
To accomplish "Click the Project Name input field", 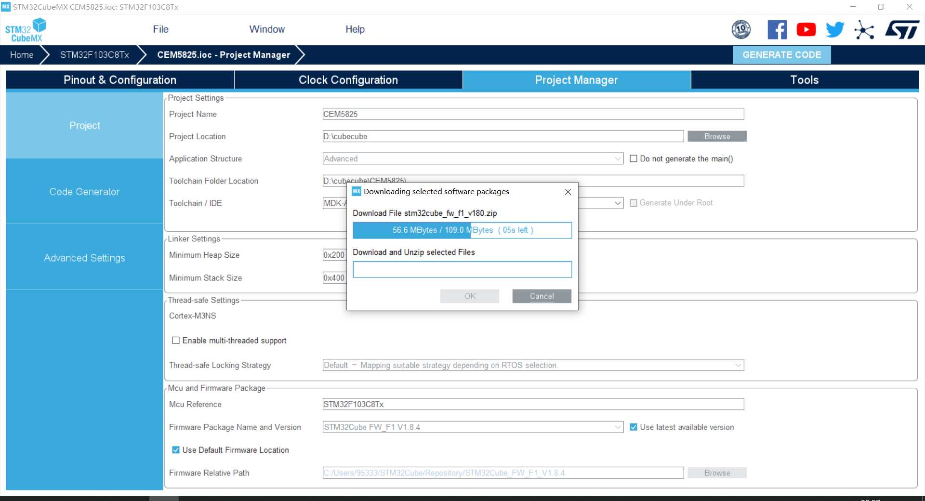I will 533,114.
